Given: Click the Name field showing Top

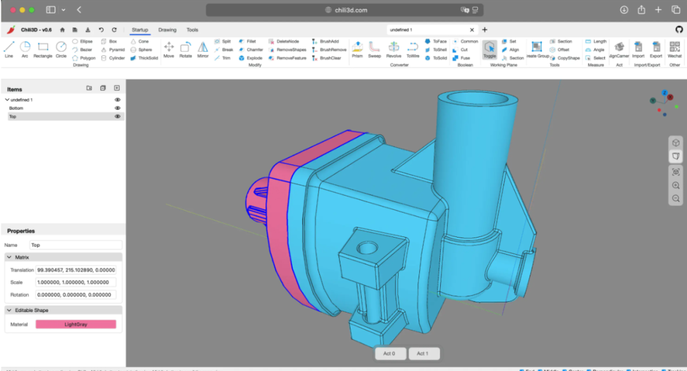Looking at the screenshot, I should point(76,245).
